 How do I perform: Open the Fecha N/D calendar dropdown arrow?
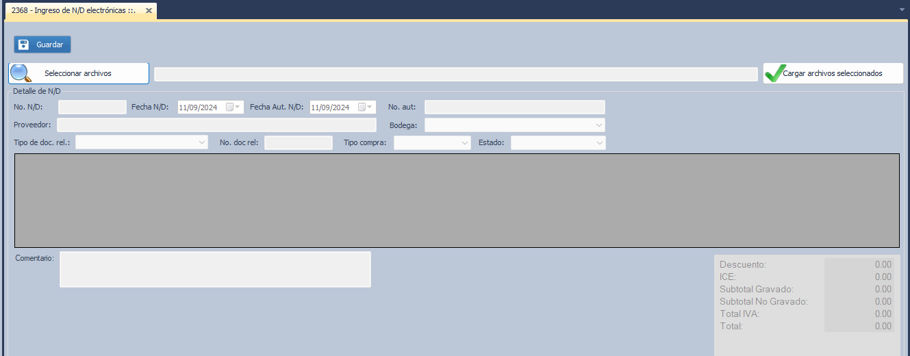(x=238, y=107)
